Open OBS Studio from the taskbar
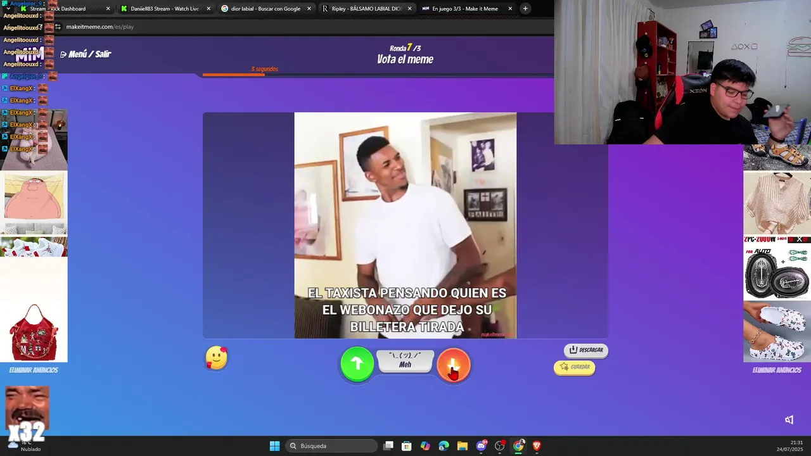 [500, 446]
